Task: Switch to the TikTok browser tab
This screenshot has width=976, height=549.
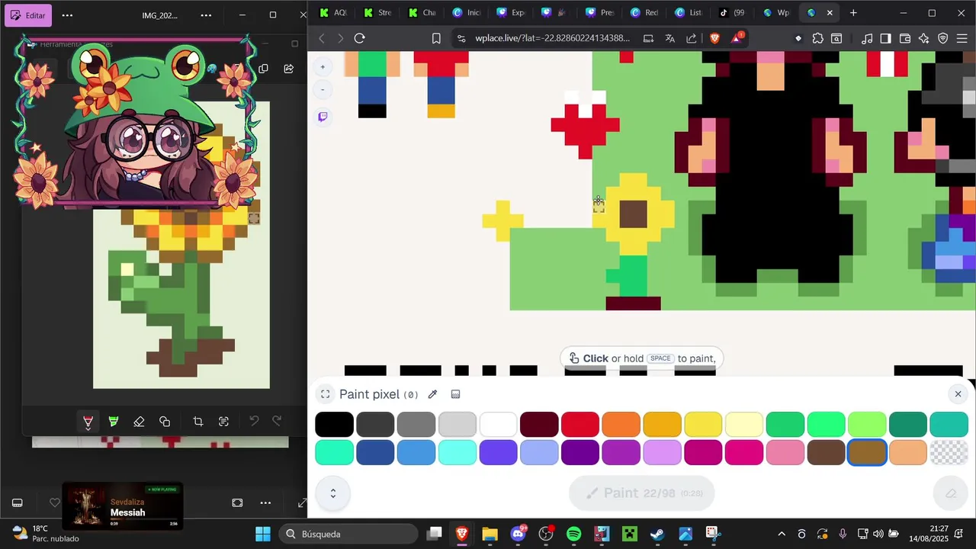Action: point(731,13)
